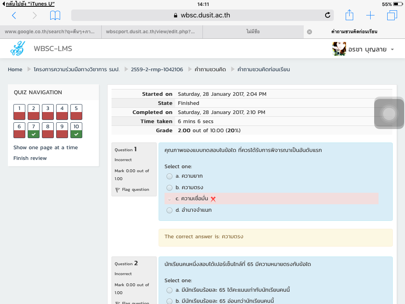Close the current คำถามชวนคิดก่อนเรียน tab
Viewport: 405px width, 304px height.
click(309, 32)
